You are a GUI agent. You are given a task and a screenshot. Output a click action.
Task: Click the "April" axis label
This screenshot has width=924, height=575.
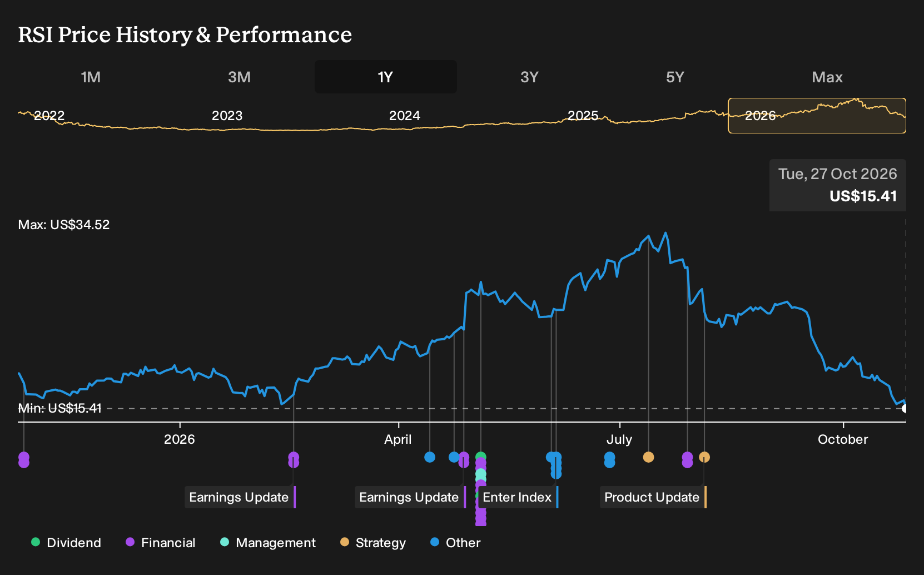(x=398, y=439)
